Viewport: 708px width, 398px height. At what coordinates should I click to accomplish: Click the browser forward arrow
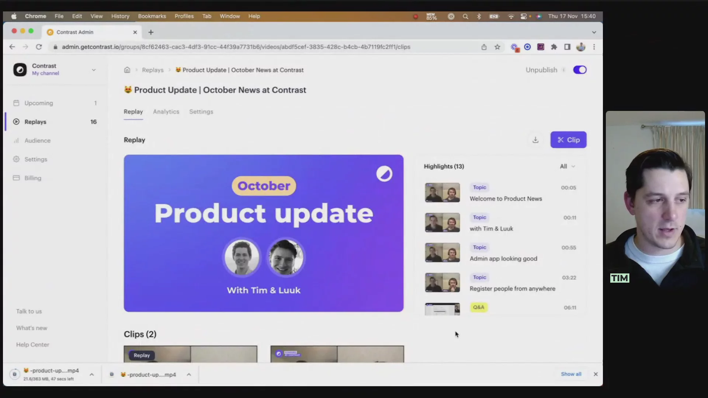tap(25, 47)
